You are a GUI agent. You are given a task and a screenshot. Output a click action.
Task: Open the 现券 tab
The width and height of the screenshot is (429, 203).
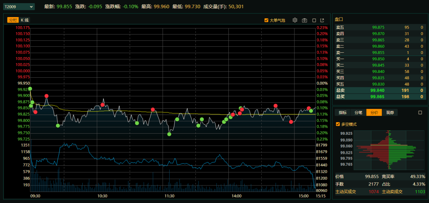point(390,113)
